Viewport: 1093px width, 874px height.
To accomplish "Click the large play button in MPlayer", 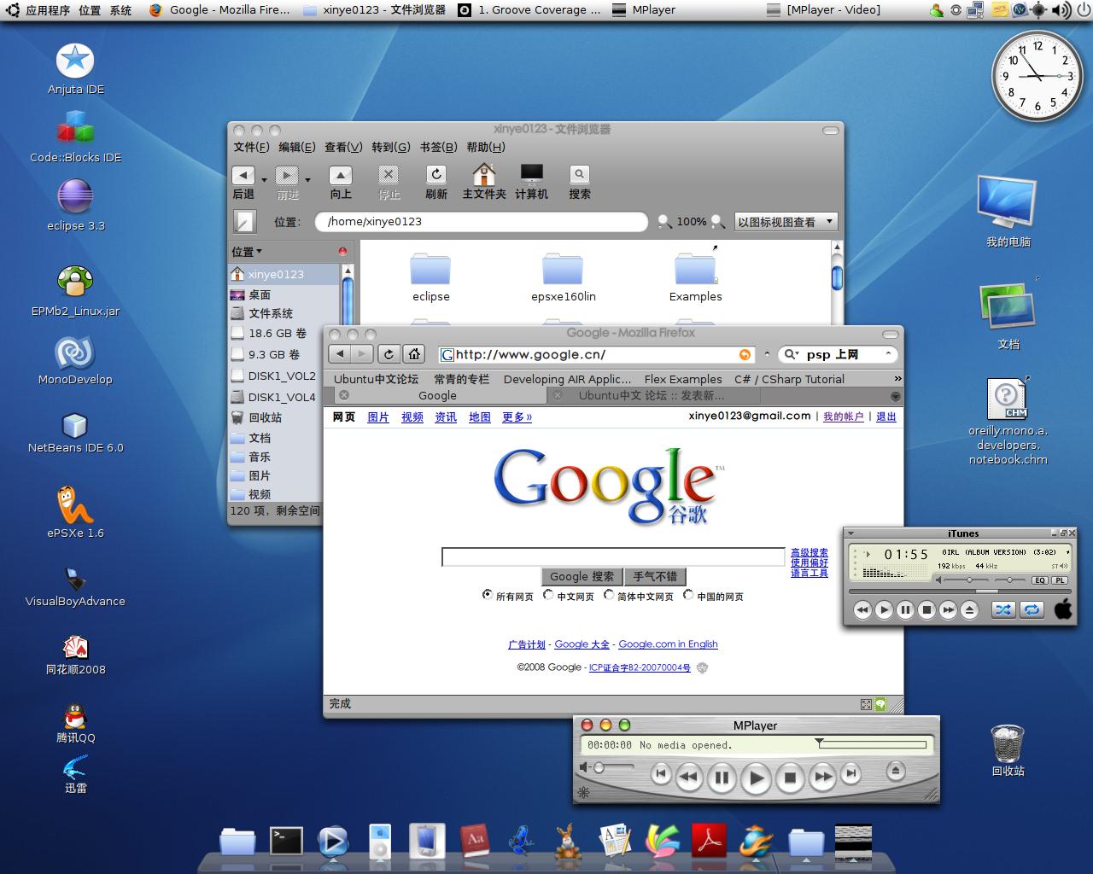I will (755, 778).
